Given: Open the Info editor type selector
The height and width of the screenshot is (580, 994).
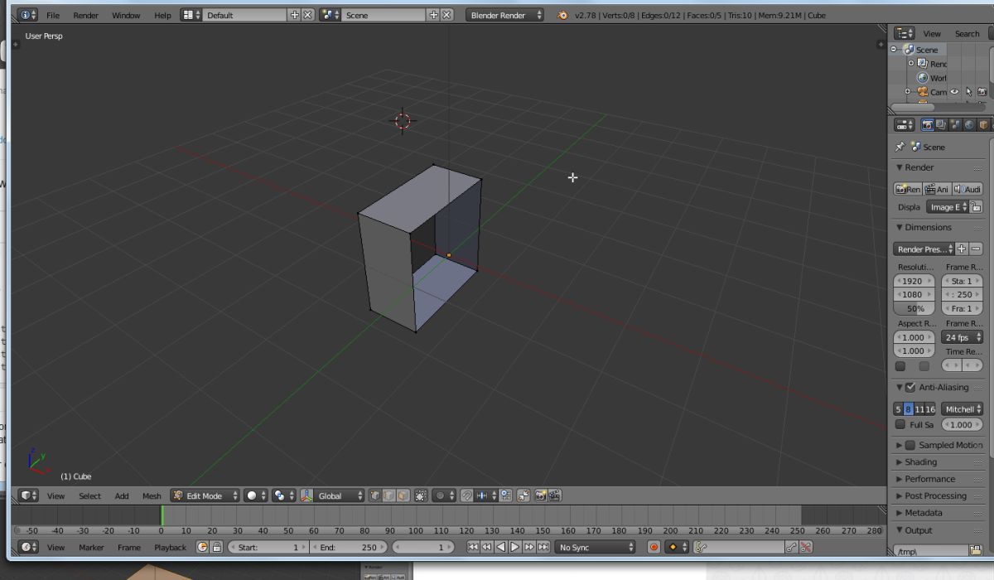Looking at the screenshot, I should tap(27, 15).
